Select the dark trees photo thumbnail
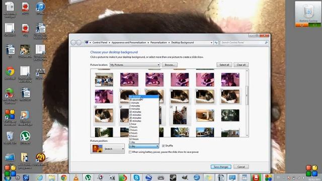 (x=230, y=115)
